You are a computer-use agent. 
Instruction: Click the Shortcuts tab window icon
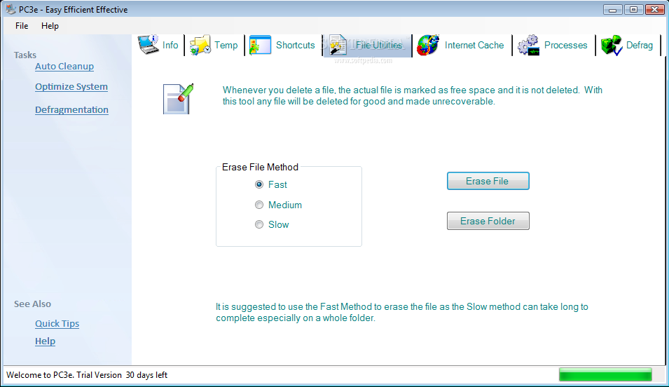[261, 45]
